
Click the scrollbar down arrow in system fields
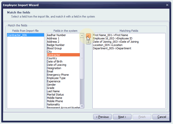[x=82, y=106]
